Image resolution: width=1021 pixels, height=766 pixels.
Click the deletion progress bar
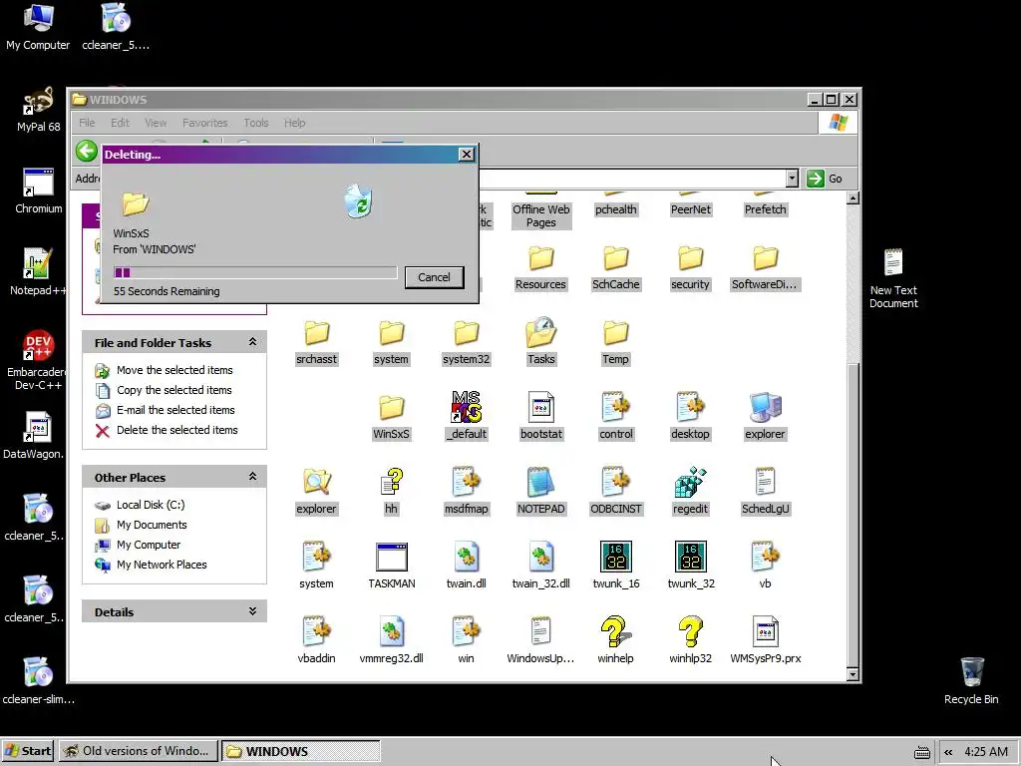(x=255, y=272)
